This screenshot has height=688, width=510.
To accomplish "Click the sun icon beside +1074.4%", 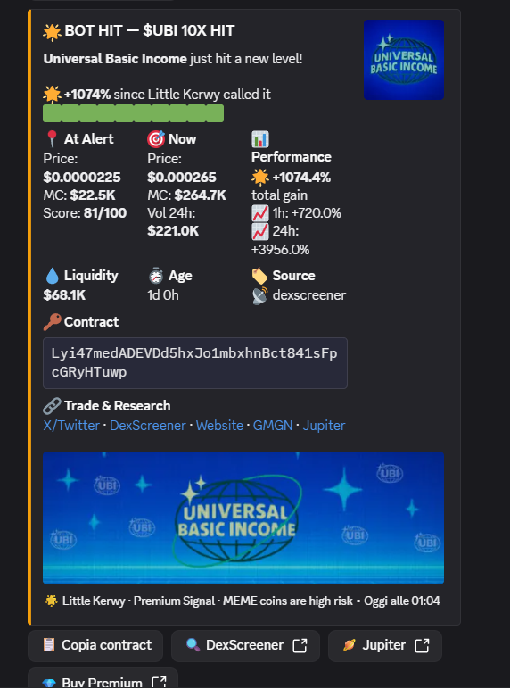I will 260,178.
